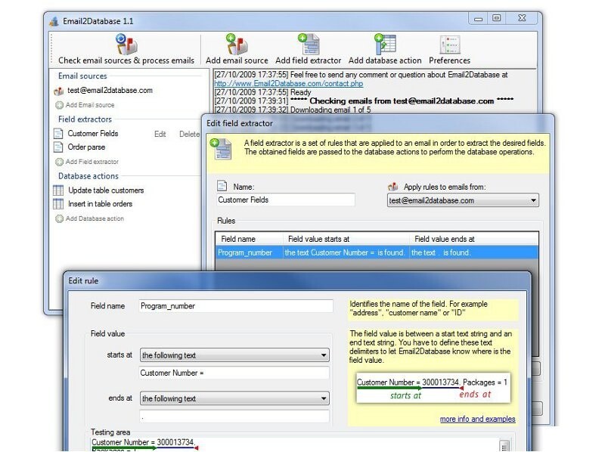Click plus icon next to Add Database action
The width and height of the screenshot is (605, 452).
59,218
